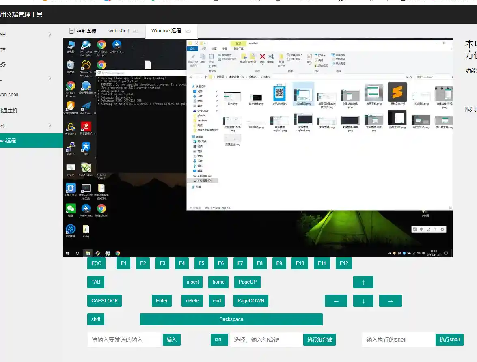Launch the NetEase Cloud Music red icon
Screen dimensions: 477x362
(x=86, y=128)
